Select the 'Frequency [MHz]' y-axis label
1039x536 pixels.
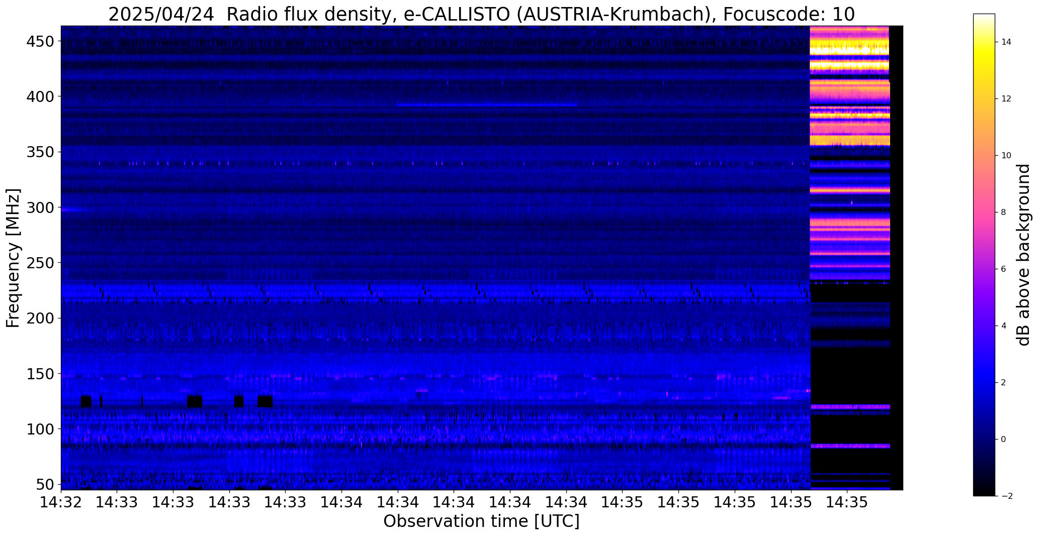pos(13,258)
